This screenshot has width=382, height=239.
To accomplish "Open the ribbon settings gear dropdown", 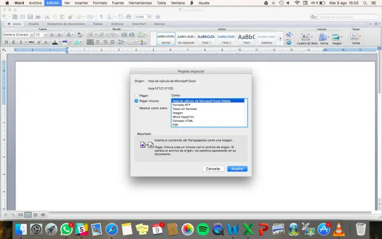I will (x=377, y=24).
